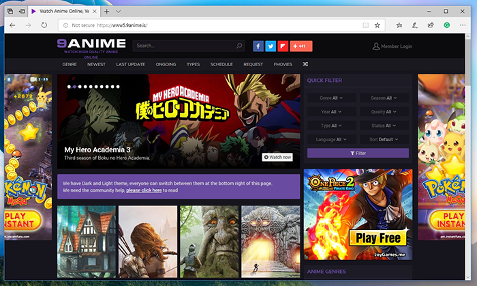Click the search magnifier icon

click(239, 46)
